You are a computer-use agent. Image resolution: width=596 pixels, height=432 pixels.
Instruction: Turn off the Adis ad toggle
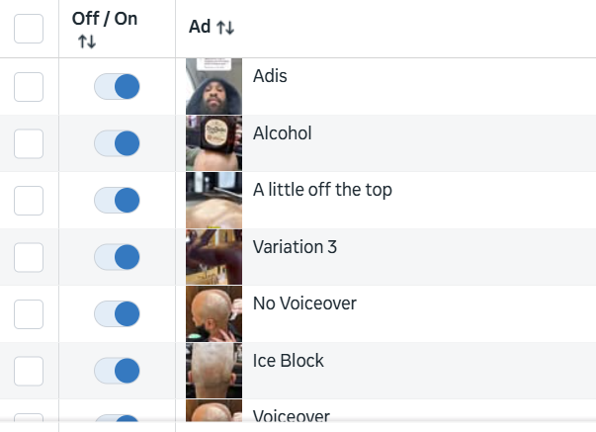click(x=117, y=87)
